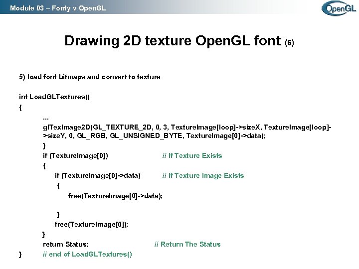Click the 'int LoadGLTextures()' function declaration
This screenshot has width=359, height=269.
click(x=54, y=97)
